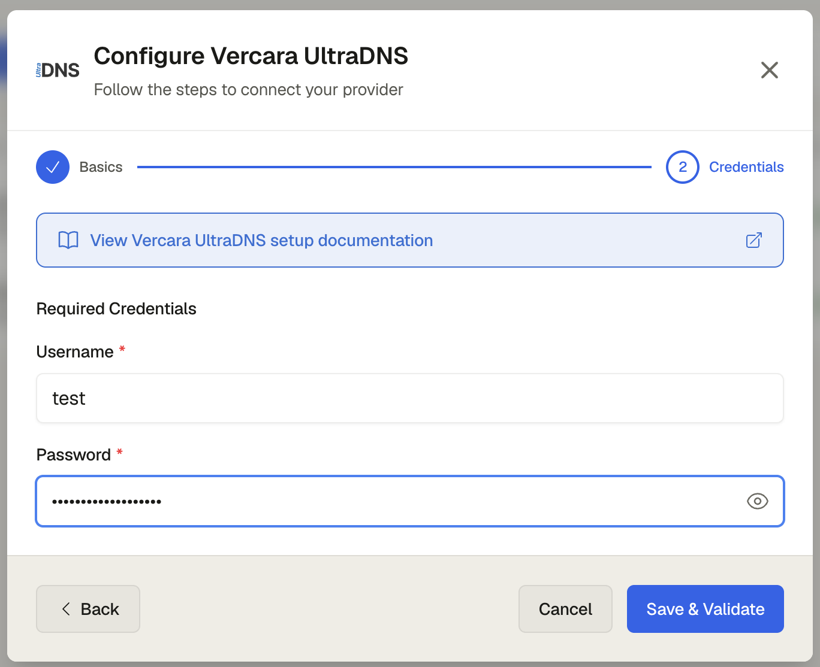Click the book icon in documentation banner
The width and height of the screenshot is (820, 667).
click(x=68, y=240)
